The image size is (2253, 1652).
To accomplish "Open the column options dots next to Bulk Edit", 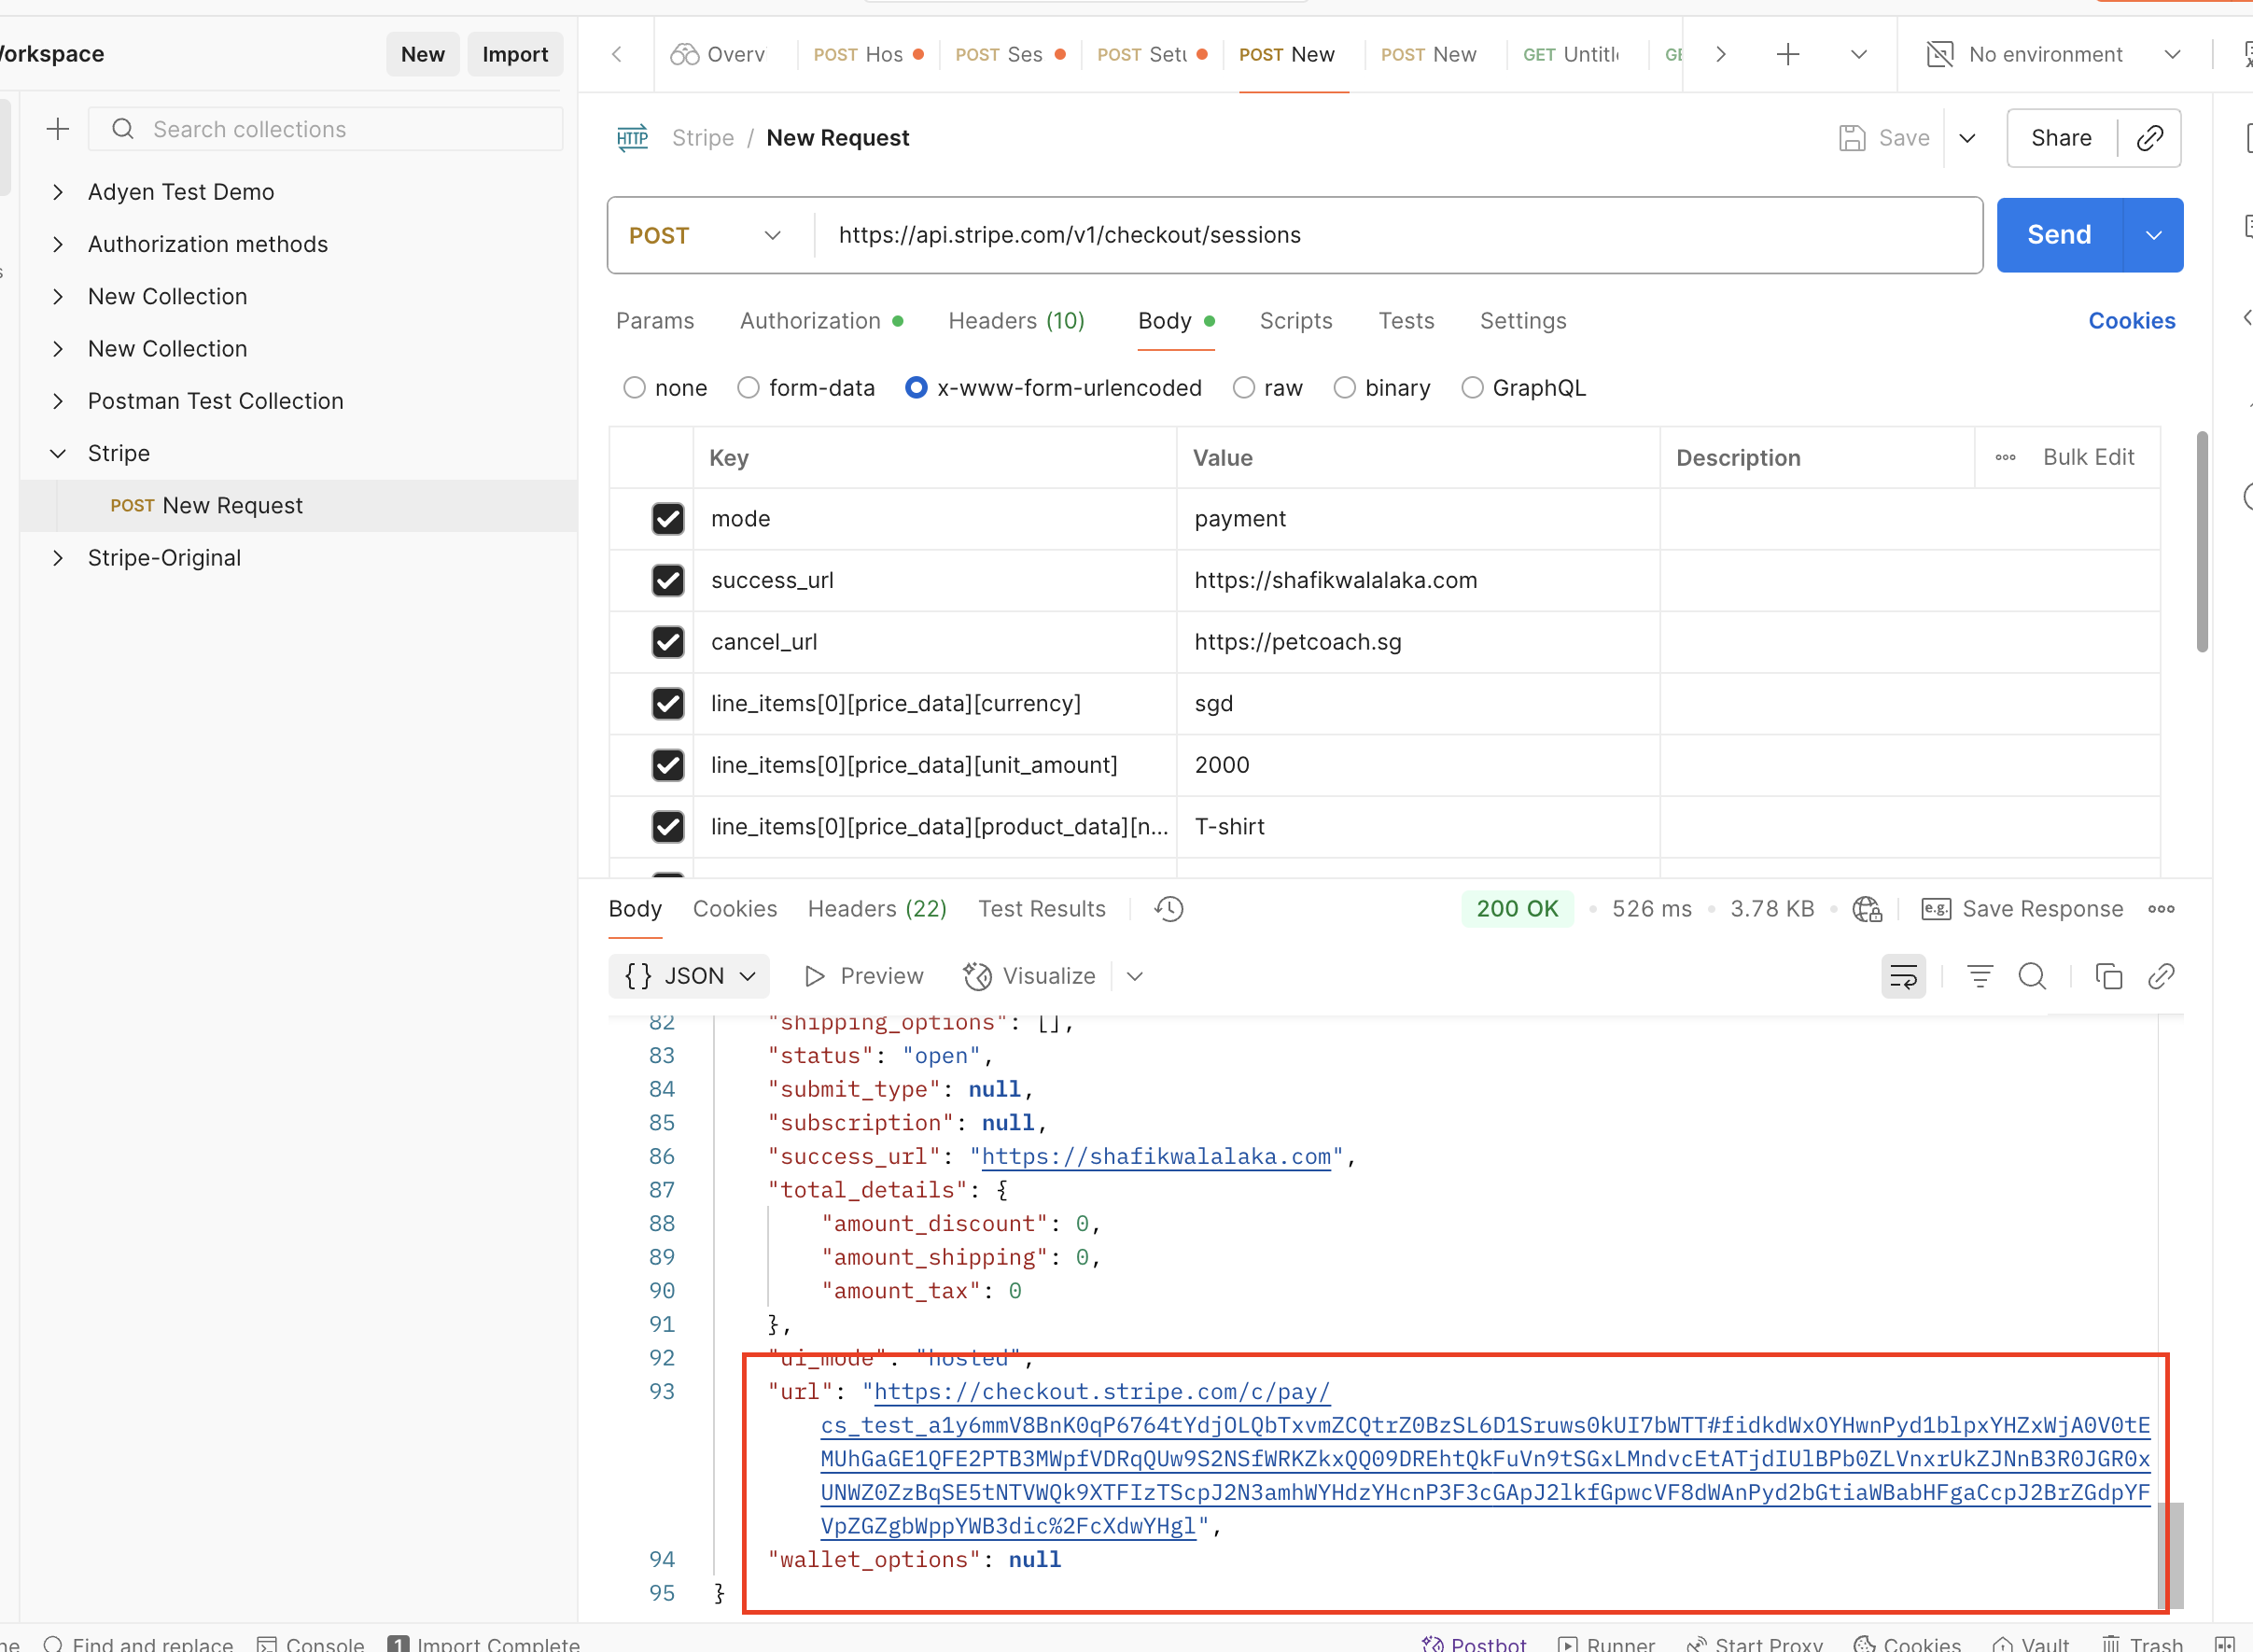I will coord(2005,457).
